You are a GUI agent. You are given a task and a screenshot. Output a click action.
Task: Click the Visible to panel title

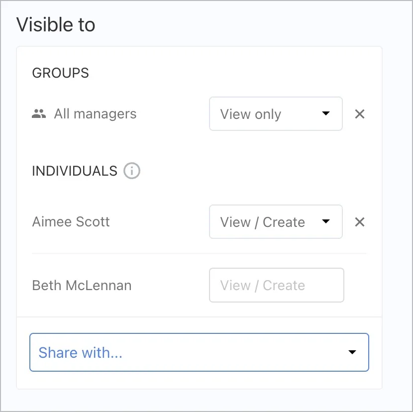(56, 25)
